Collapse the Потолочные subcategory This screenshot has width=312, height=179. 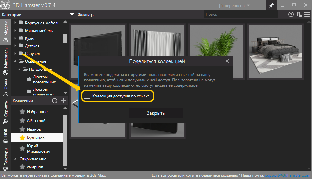(x=19, y=69)
